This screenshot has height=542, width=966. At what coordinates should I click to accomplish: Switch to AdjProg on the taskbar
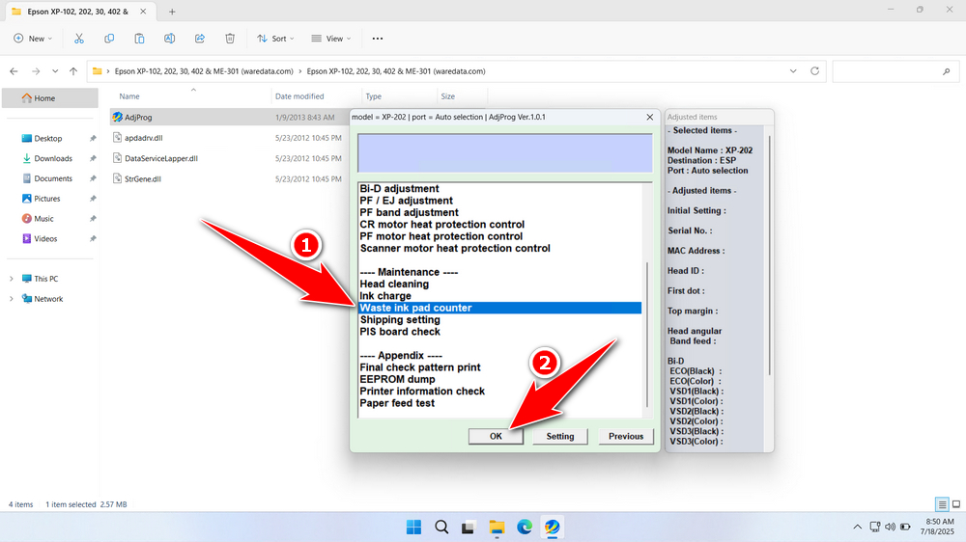pos(552,528)
